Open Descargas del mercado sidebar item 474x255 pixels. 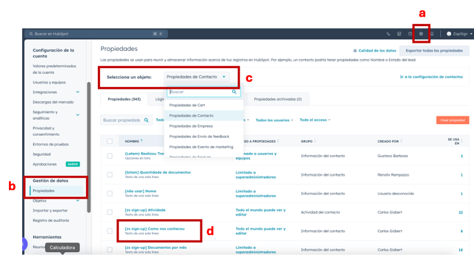tap(53, 102)
